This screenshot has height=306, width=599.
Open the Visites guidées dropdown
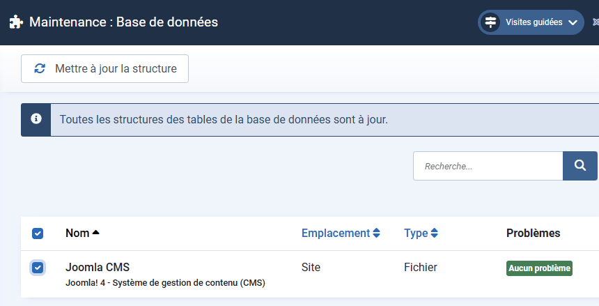(531, 22)
